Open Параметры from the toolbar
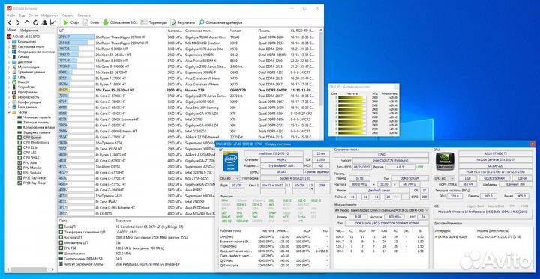The height and width of the screenshot is (279, 540). click(154, 22)
